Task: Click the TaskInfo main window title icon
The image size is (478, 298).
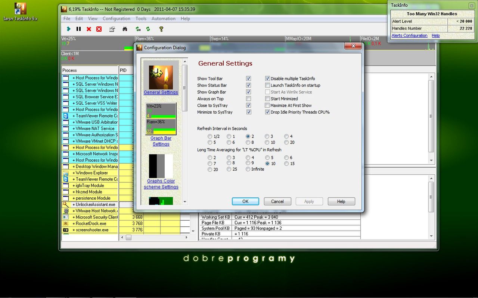Action: (x=64, y=9)
